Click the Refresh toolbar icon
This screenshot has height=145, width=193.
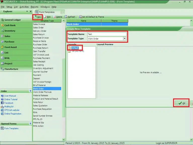(66, 17)
